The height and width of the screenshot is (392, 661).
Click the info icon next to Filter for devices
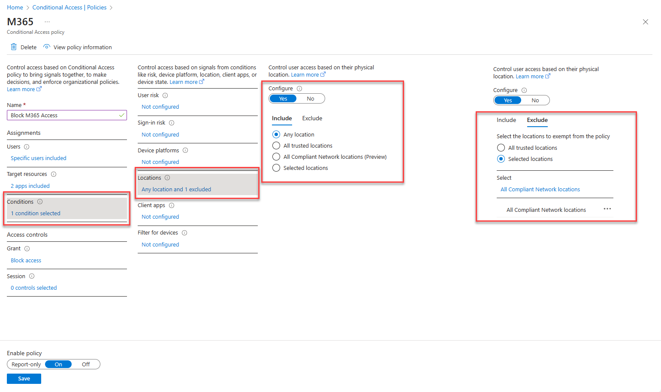coord(184,233)
